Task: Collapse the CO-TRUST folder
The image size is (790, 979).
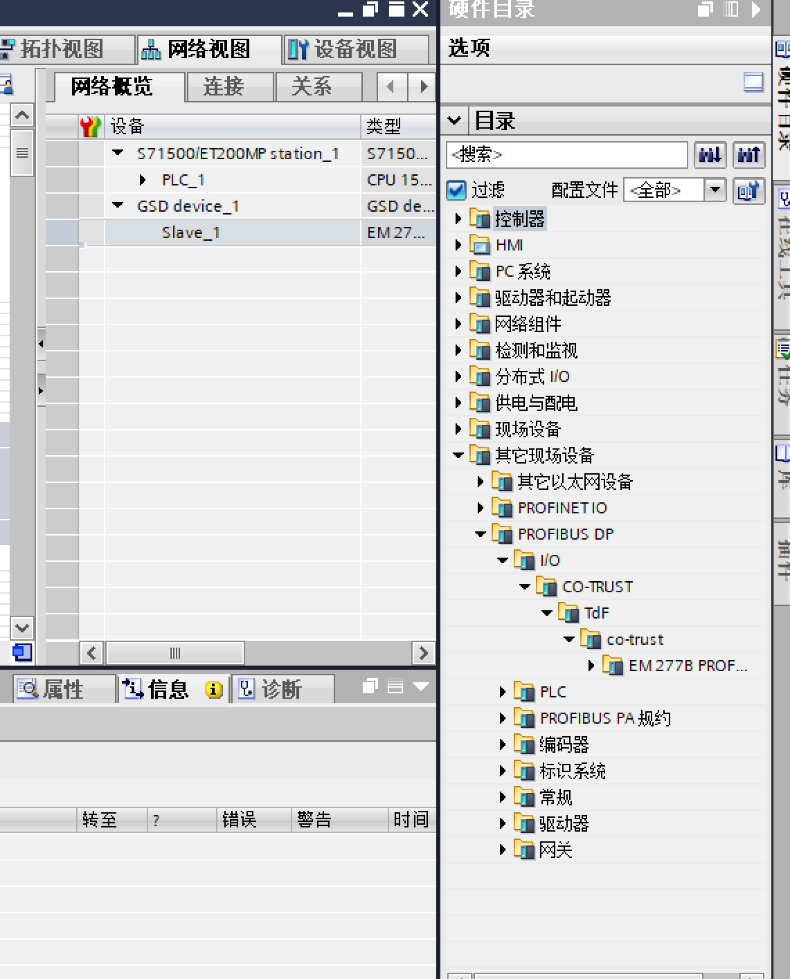Action: [524, 587]
